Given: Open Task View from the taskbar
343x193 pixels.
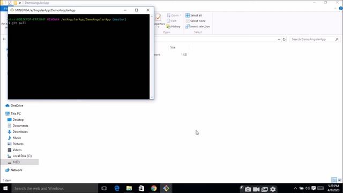Looking at the screenshot, I should 105,188.
